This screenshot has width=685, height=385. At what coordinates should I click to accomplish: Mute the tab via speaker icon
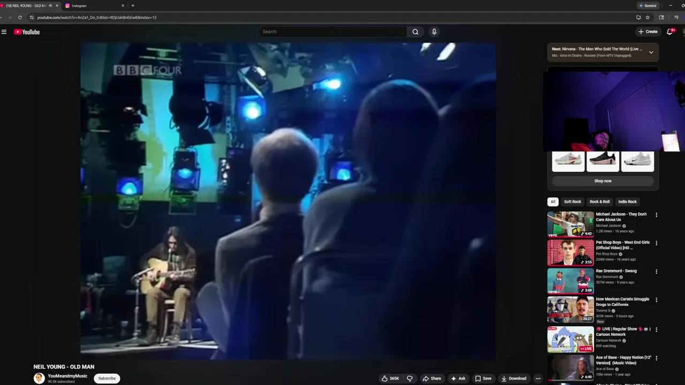click(x=50, y=5)
